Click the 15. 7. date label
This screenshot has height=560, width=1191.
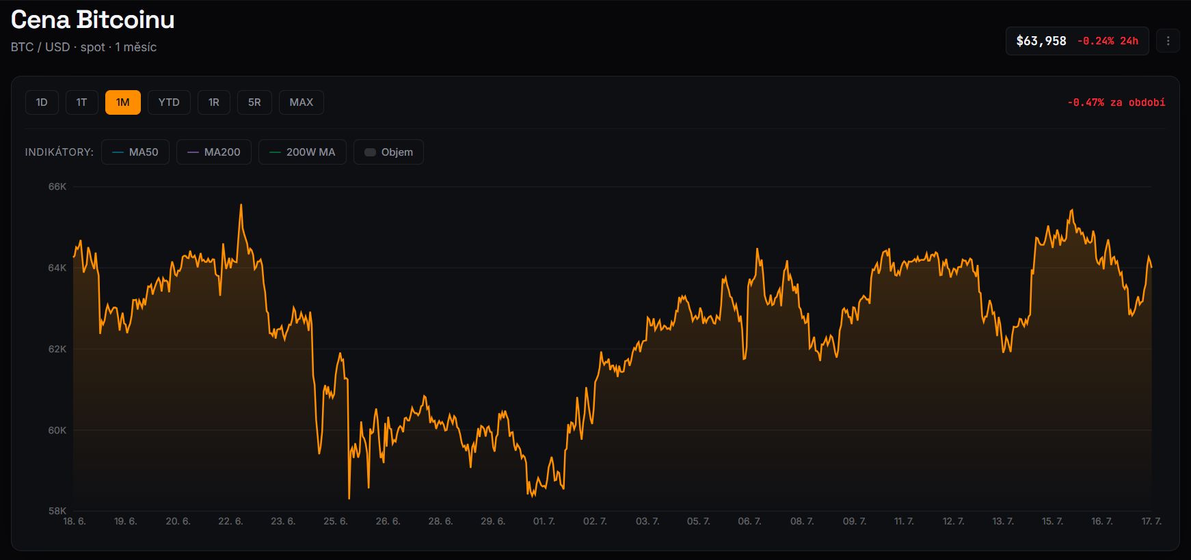[1052, 521]
